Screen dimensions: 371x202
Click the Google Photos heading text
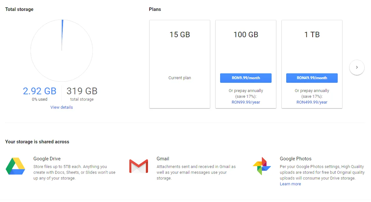296,159
